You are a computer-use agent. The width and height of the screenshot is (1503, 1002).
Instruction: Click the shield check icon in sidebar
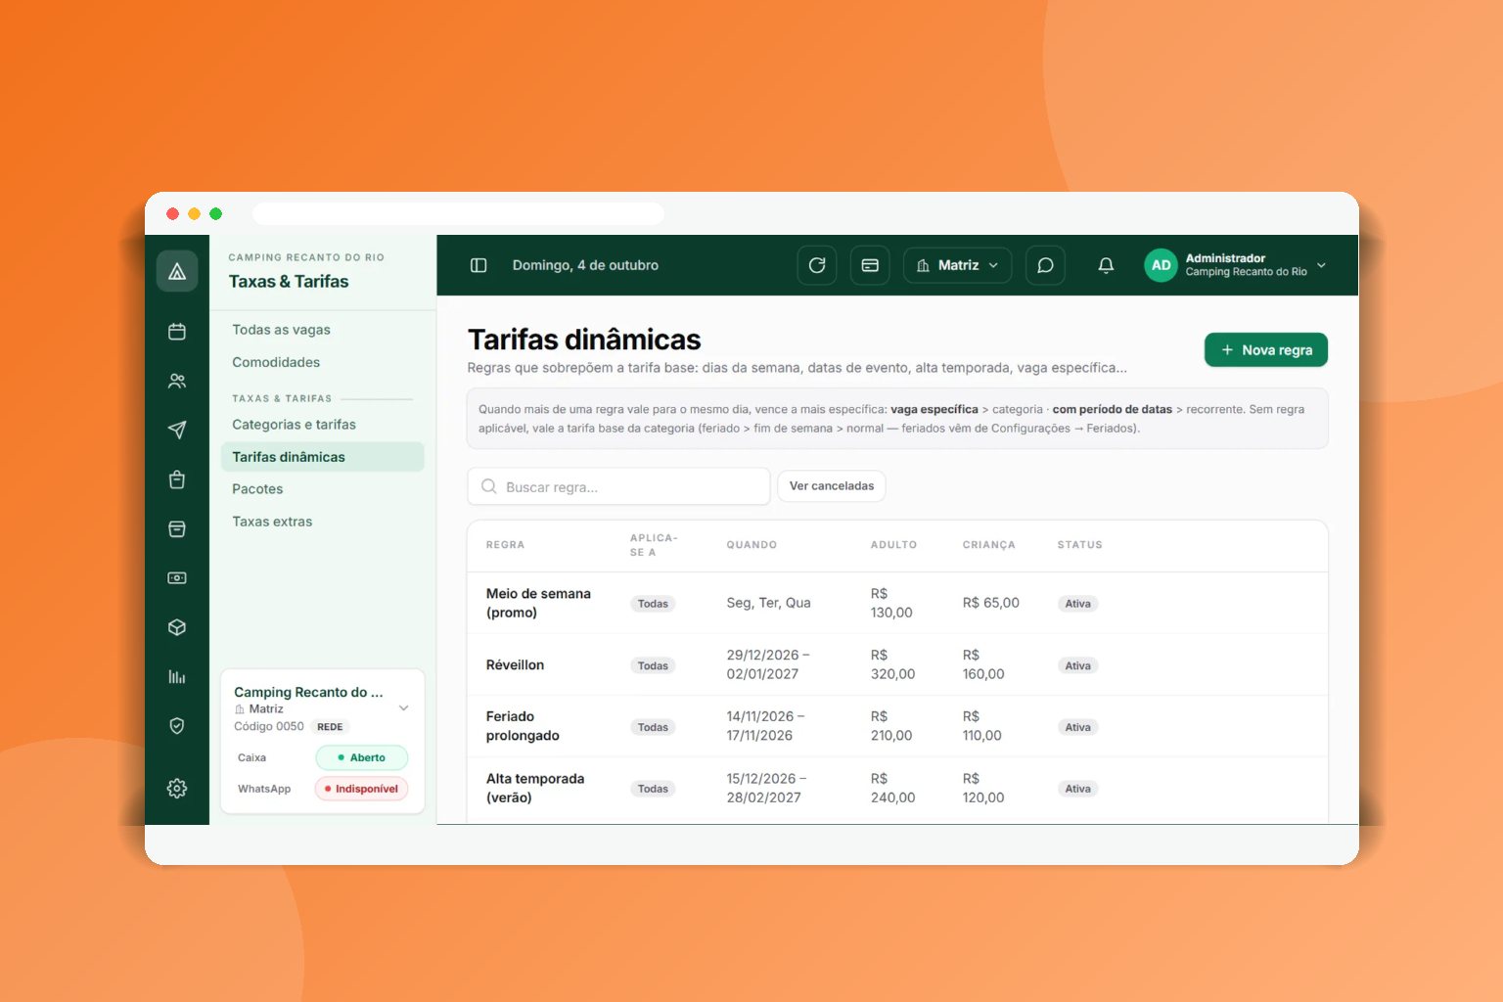177,726
